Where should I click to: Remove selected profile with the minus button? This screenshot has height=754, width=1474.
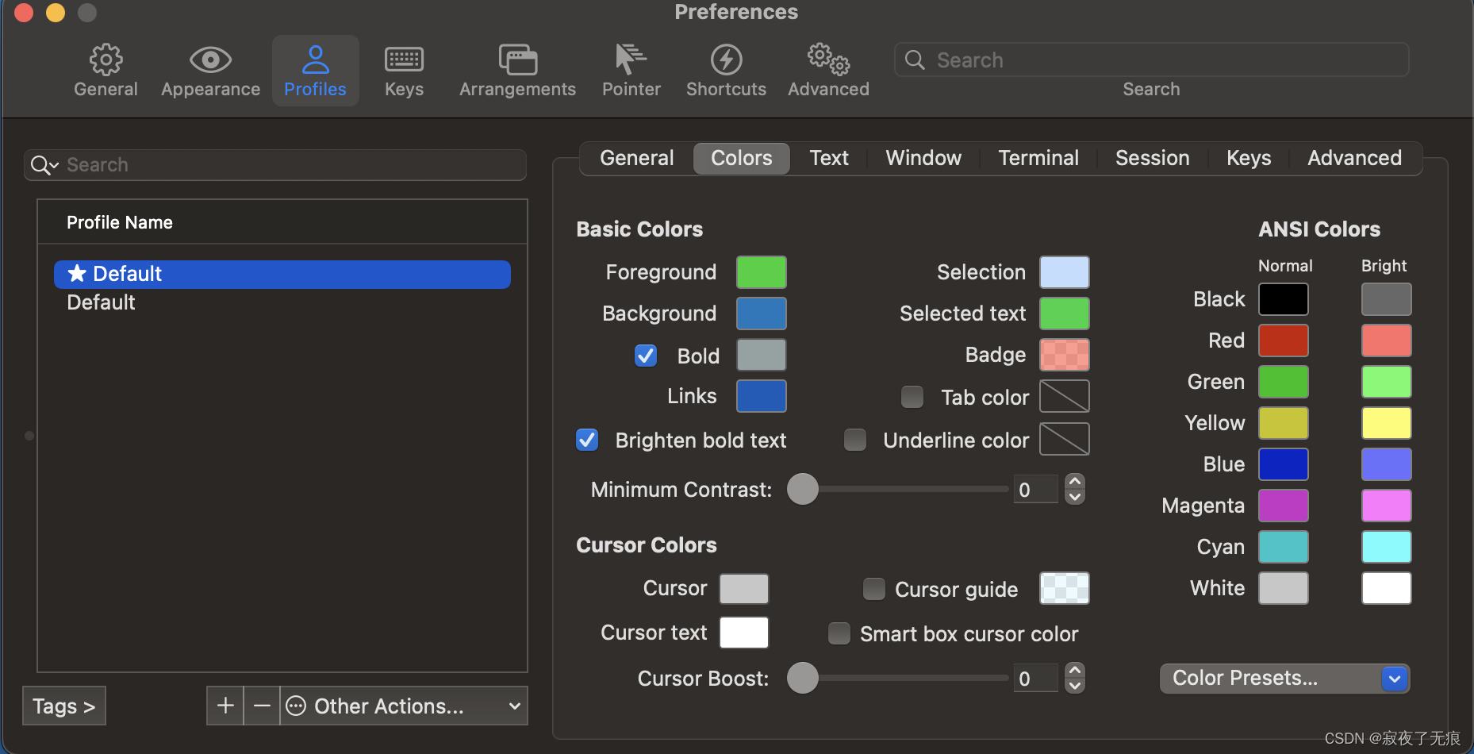point(262,706)
